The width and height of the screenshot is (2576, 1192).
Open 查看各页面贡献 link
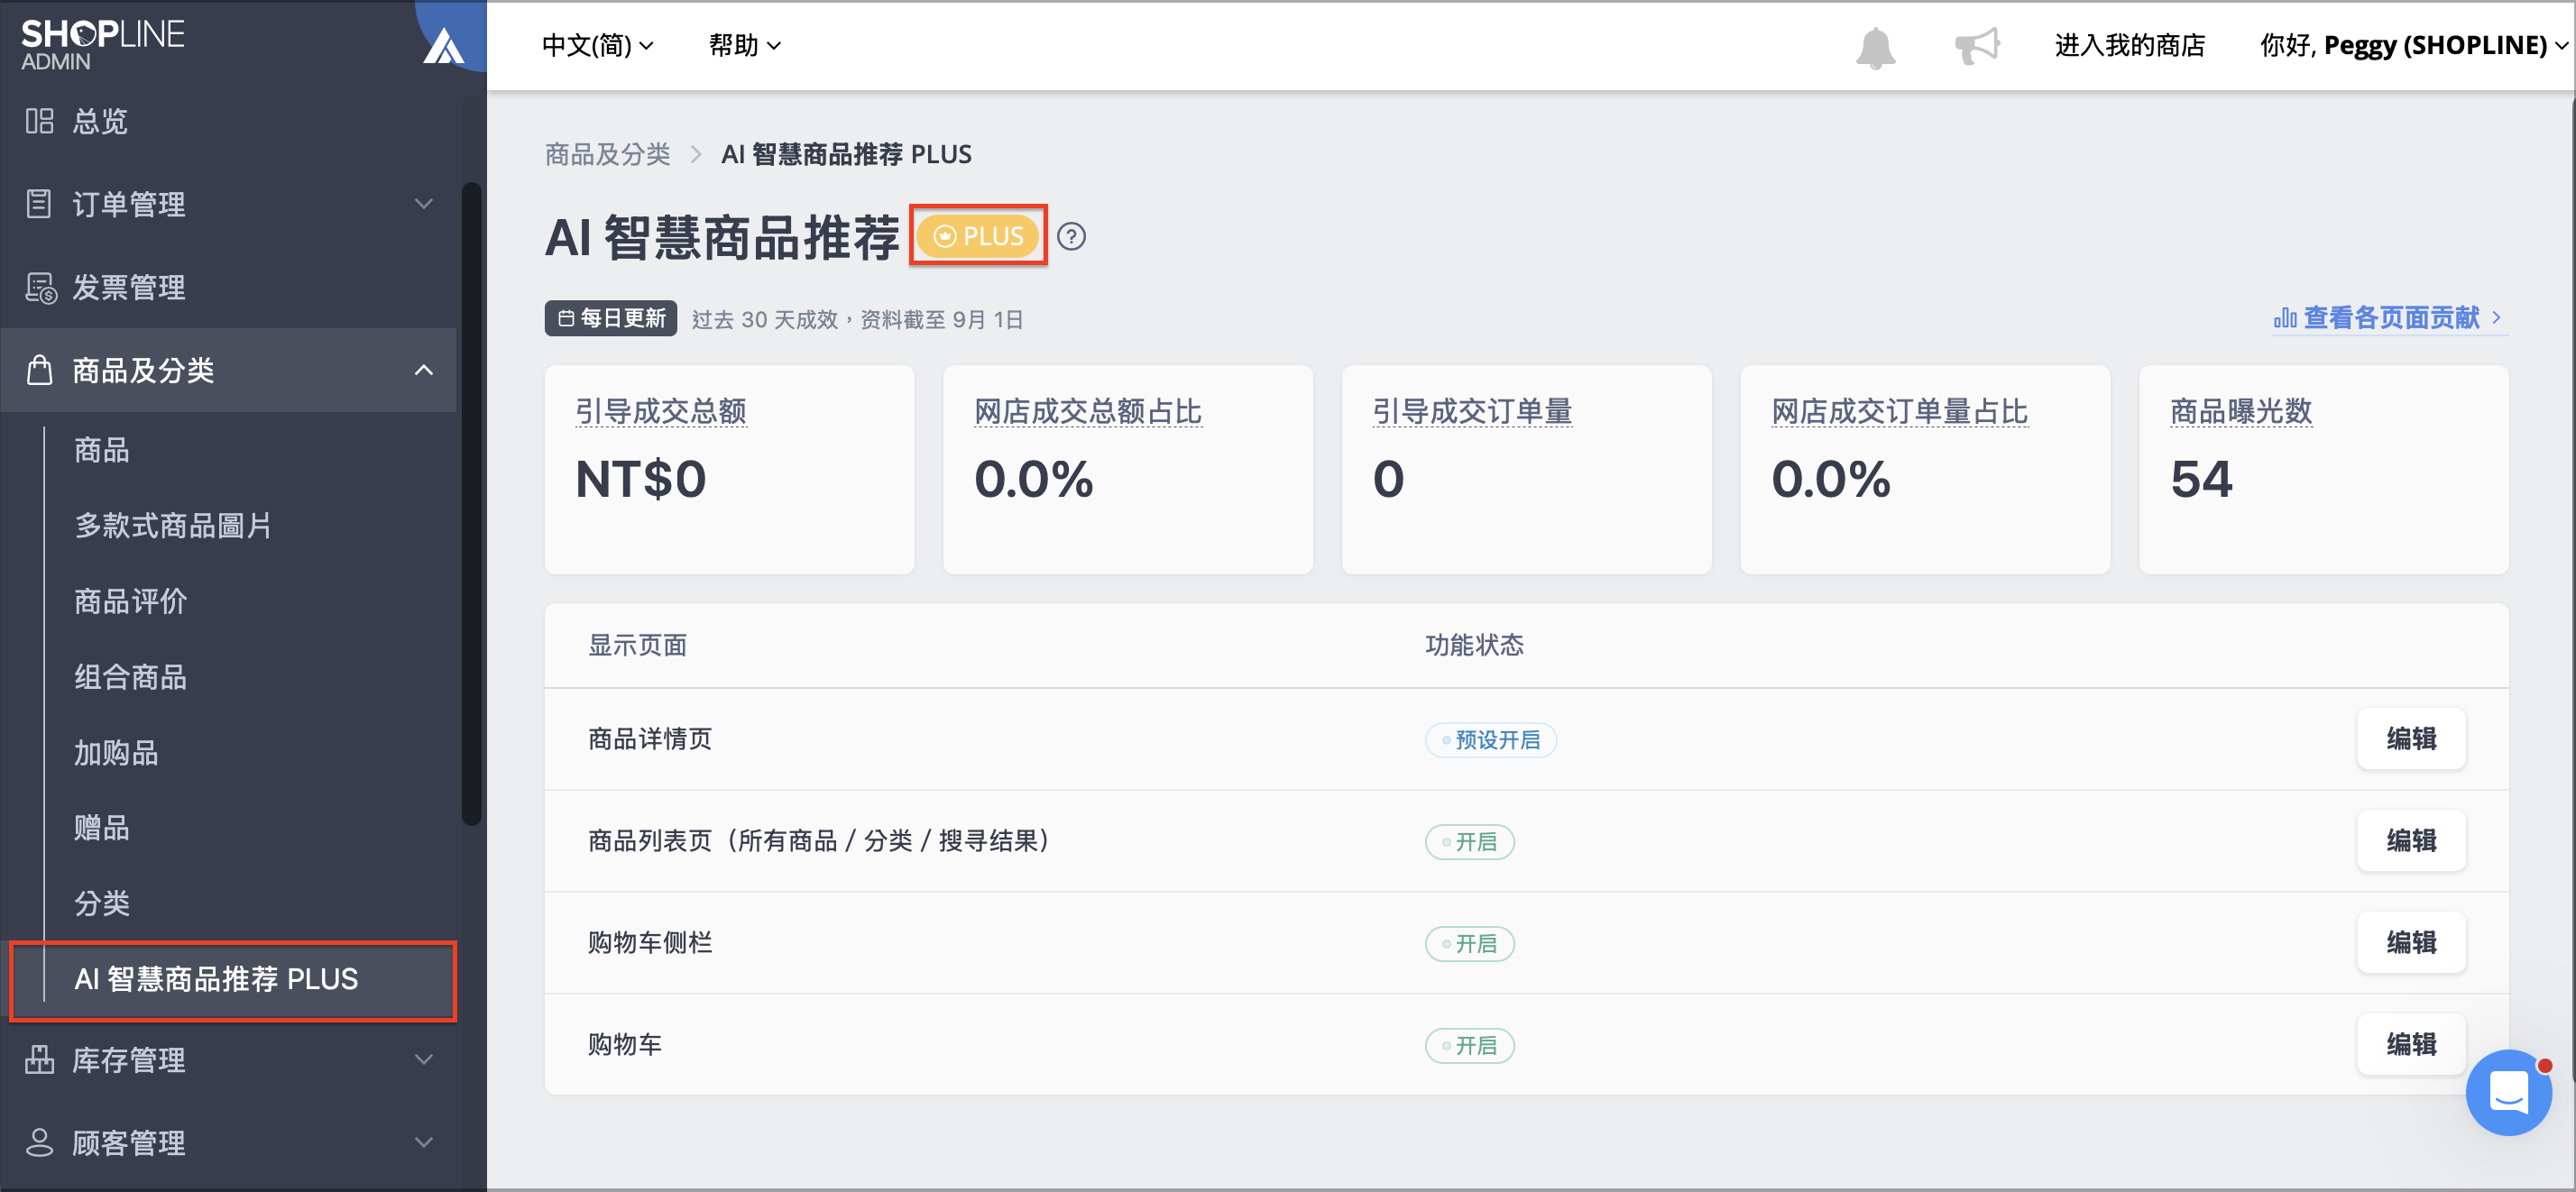click(x=2390, y=318)
